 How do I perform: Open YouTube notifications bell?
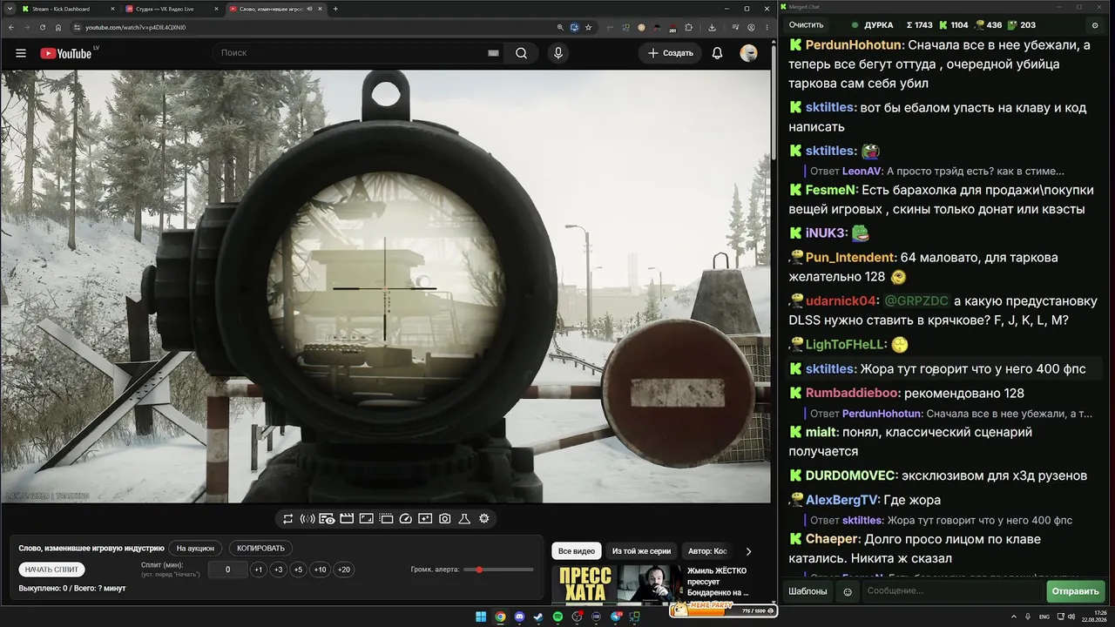717,53
